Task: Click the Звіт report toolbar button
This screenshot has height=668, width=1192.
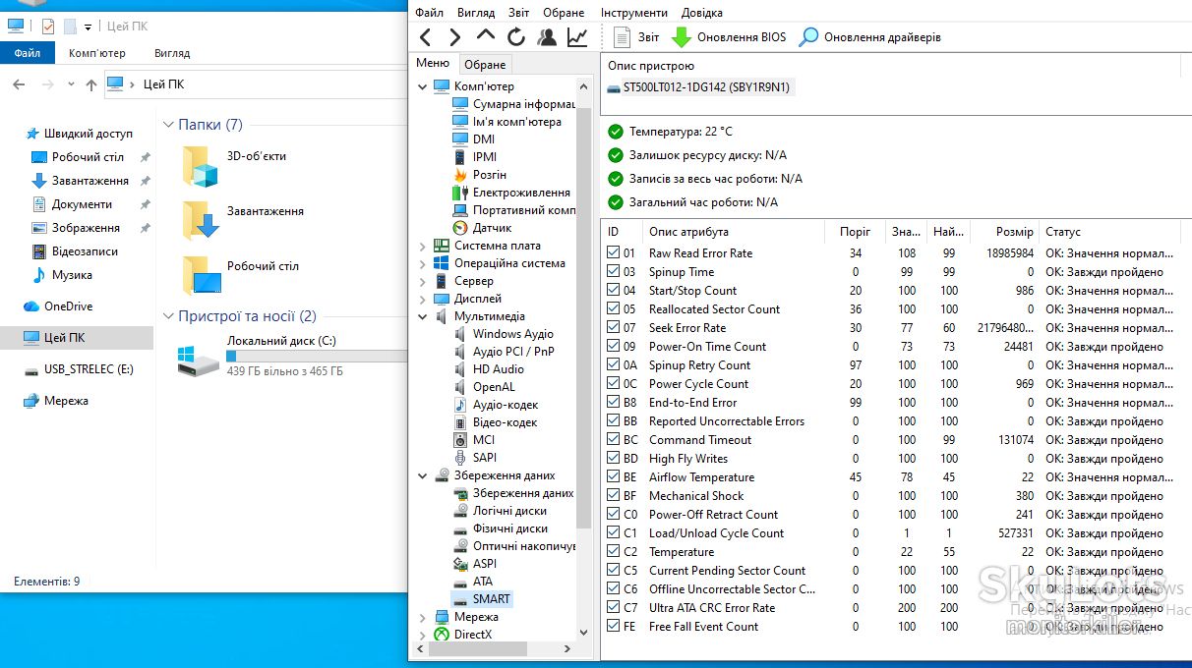Action: 636,37
